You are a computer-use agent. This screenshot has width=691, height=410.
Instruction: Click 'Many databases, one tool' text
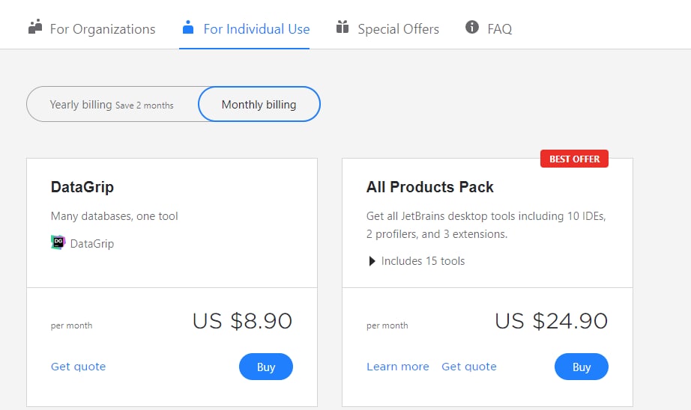pyautogui.click(x=114, y=216)
